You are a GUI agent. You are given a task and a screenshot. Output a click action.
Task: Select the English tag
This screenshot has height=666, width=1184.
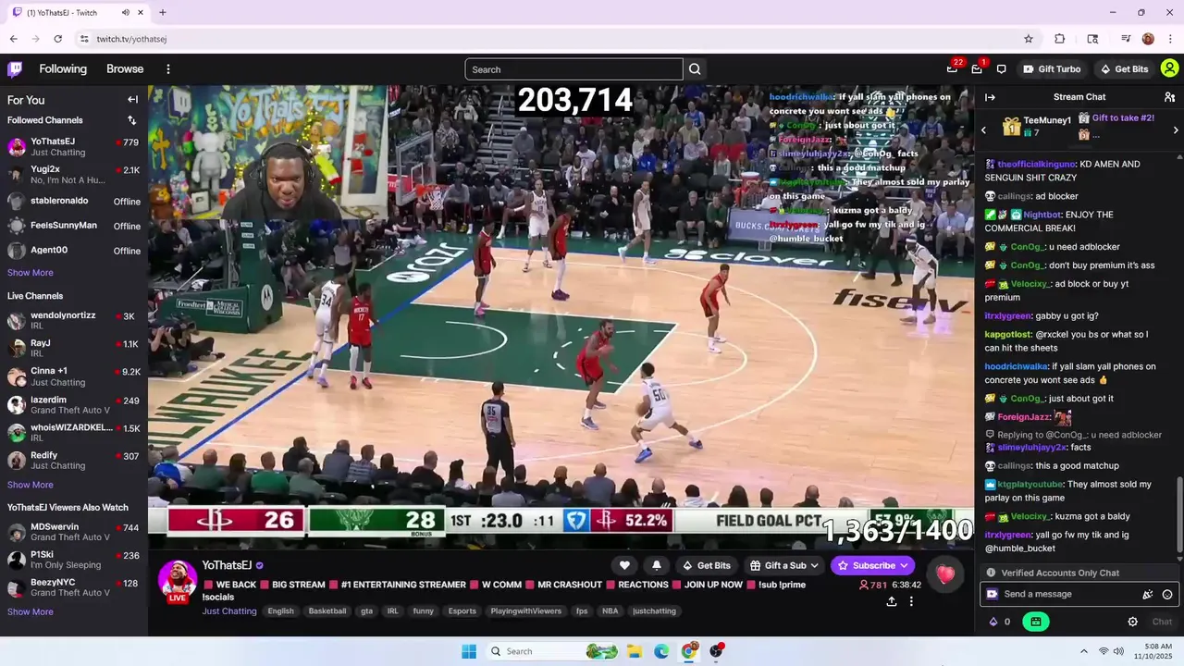point(280,610)
